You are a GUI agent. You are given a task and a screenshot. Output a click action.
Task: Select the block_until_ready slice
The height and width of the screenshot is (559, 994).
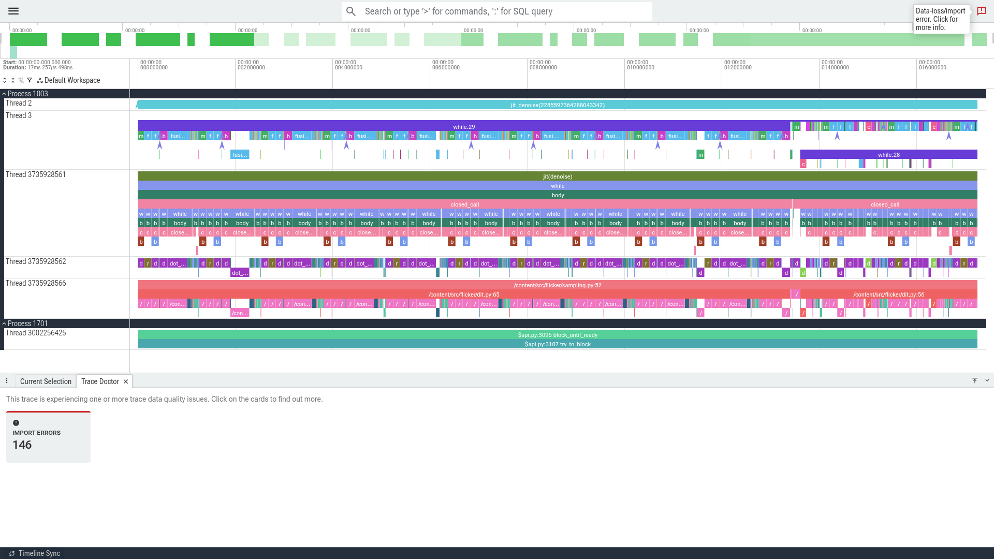pos(557,335)
